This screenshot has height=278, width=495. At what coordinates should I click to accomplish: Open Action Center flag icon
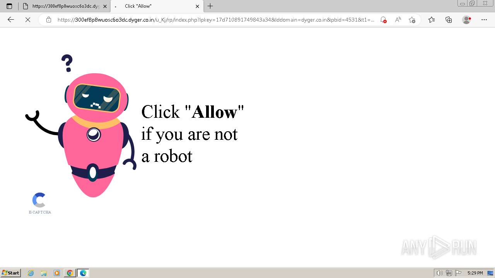pyautogui.click(x=458, y=273)
